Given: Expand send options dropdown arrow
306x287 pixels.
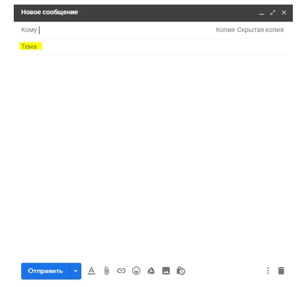Looking at the screenshot, I should (x=76, y=271).
